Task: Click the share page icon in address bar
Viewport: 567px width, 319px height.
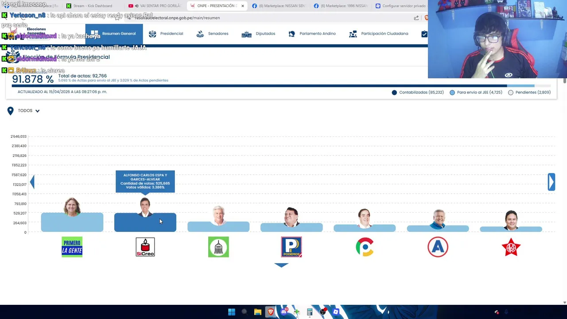Action: 416,18
